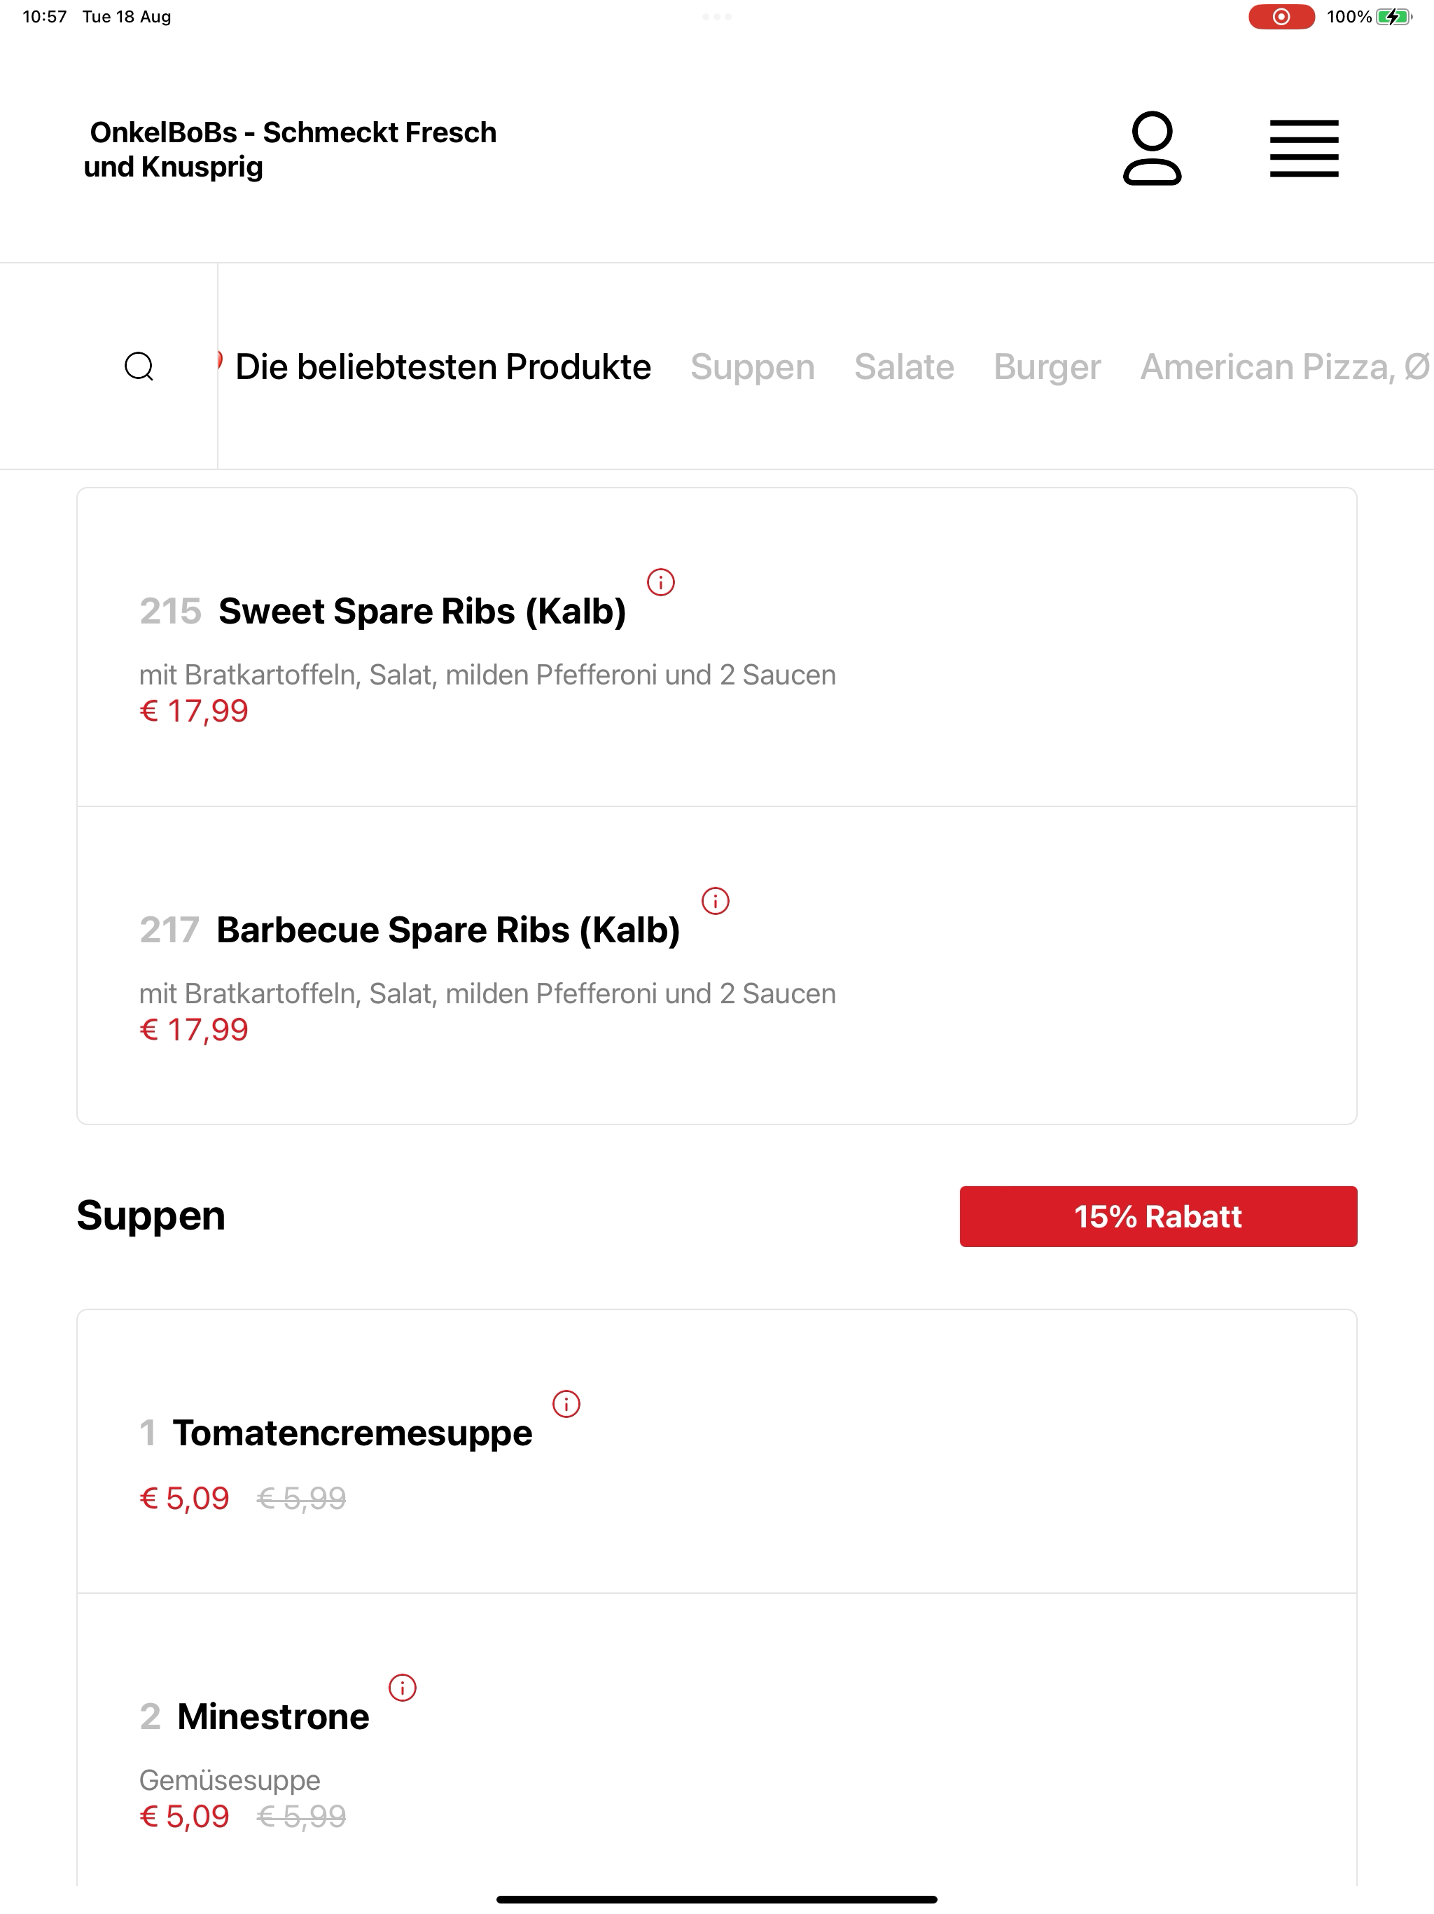Select the Burger category tab
Screen dimensions: 1434x1914
[1047, 367]
